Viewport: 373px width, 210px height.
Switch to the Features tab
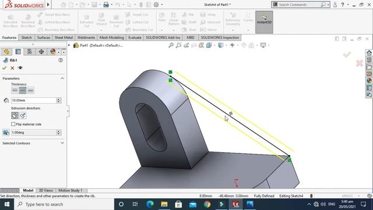[x=9, y=37]
